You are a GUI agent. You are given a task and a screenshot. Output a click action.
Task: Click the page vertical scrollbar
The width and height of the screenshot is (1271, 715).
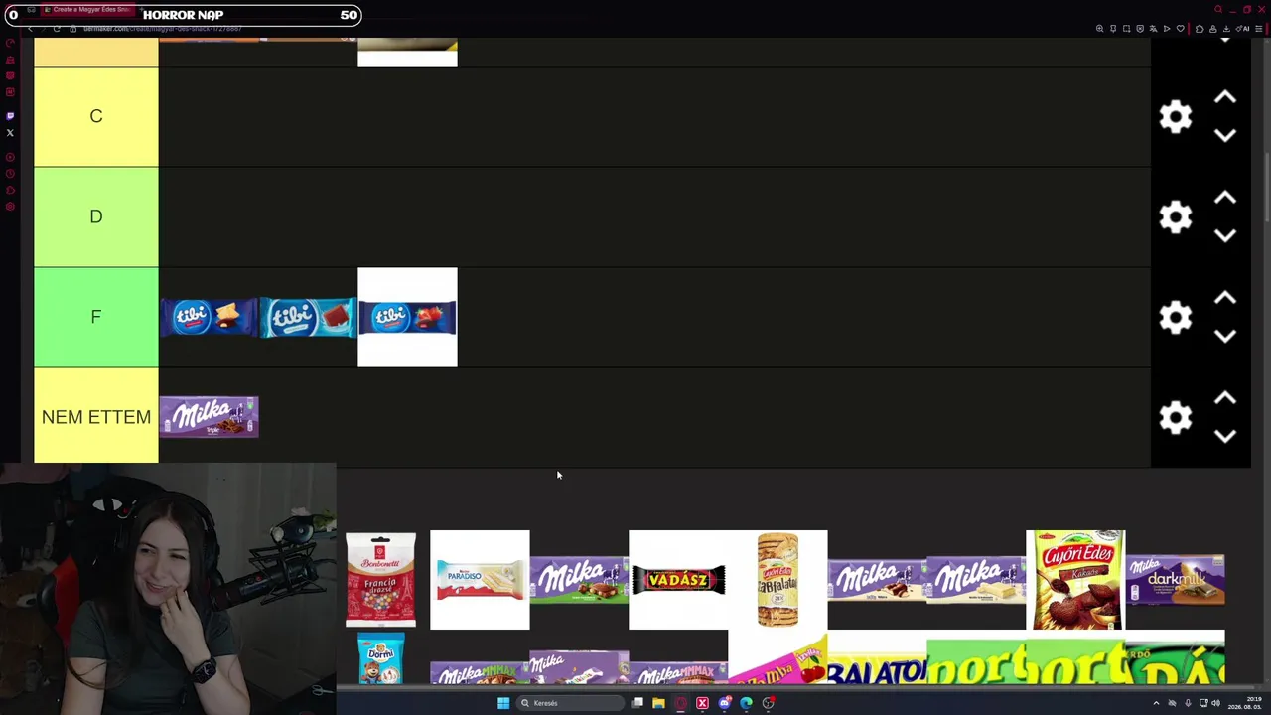point(1267,189)
